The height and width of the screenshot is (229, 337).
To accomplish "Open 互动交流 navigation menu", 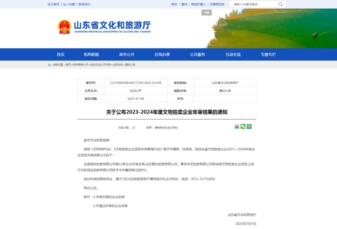I will (233, 55).
